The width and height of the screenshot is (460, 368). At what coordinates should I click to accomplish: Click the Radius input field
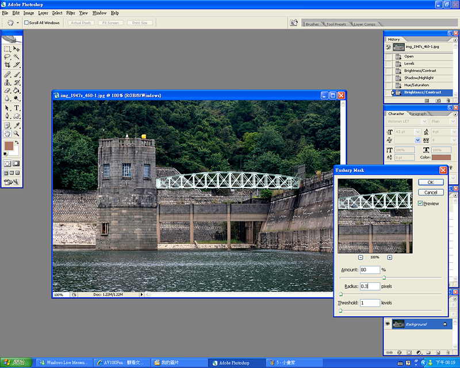pyautogui.click(x=370, y=286)
